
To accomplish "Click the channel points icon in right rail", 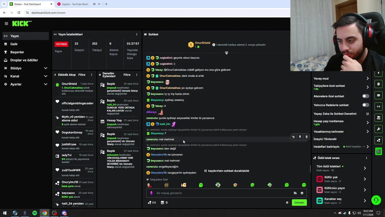I will (x=379, y=140).
